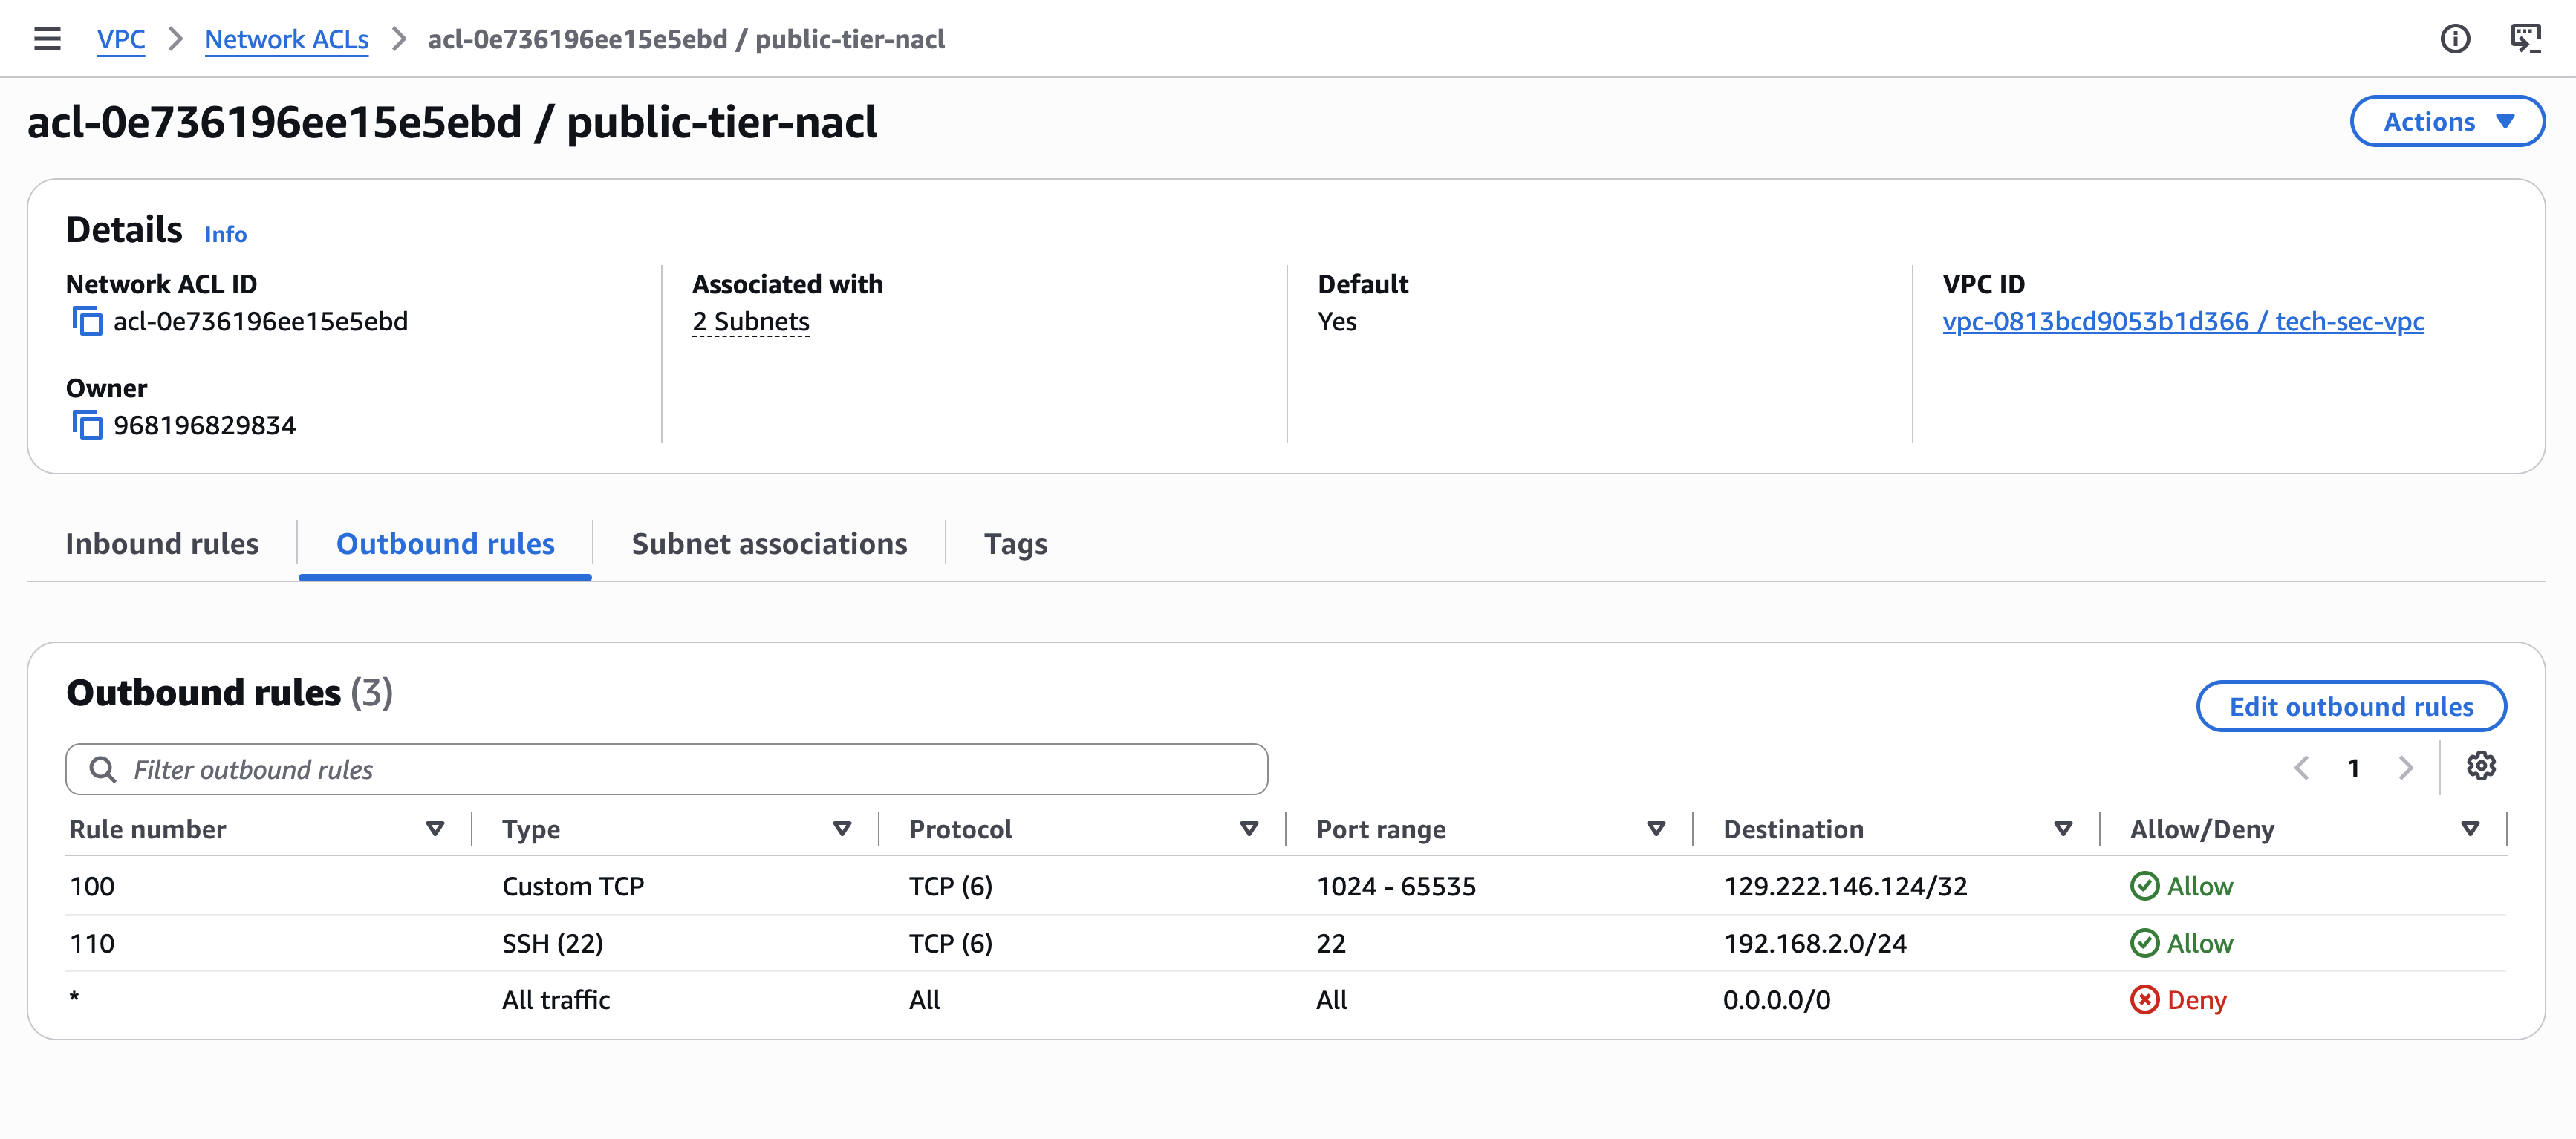Click the asterisk rule number cell
The image size is (2576, 1139).
pos(75,998)
